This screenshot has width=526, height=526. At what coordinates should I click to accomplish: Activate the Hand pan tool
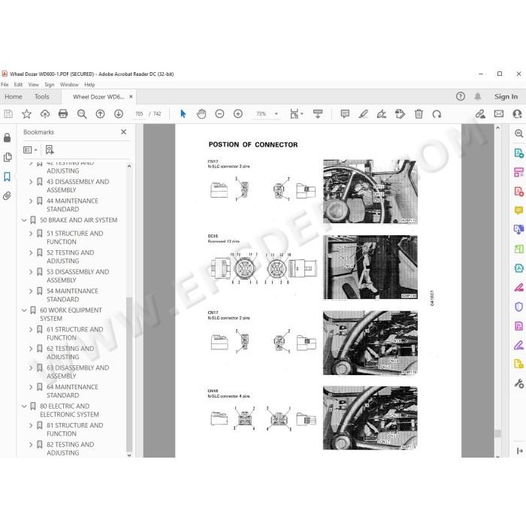(201, 114)
